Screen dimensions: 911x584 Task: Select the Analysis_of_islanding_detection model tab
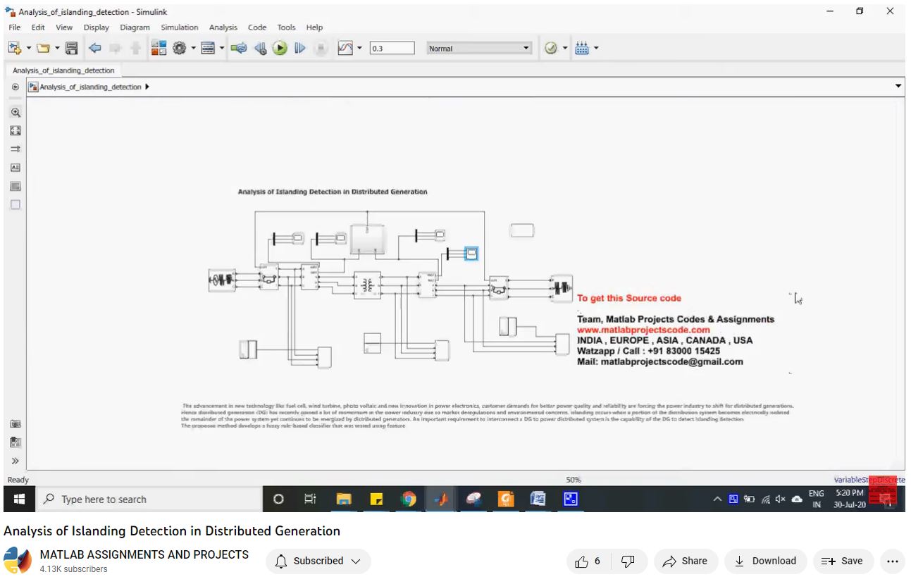click(63, 70)
